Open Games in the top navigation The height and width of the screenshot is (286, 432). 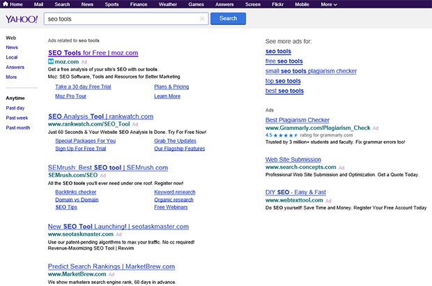[x=196, y=4]
